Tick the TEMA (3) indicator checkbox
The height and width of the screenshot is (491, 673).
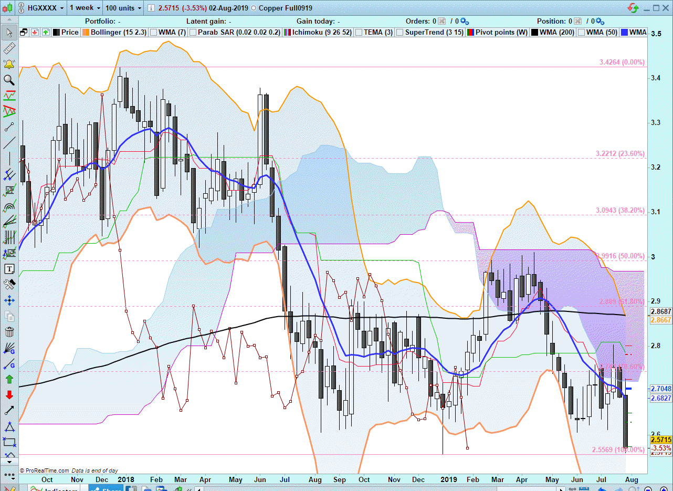tap(359, 32)
